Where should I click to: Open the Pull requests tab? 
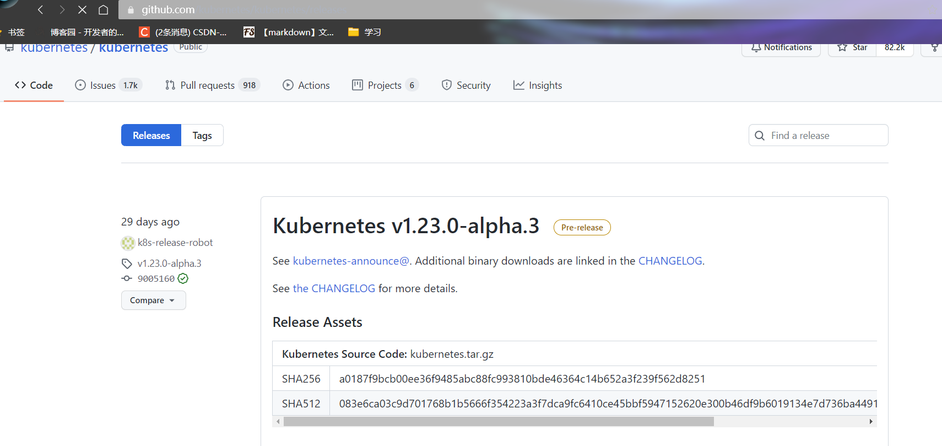coord(212,85)
